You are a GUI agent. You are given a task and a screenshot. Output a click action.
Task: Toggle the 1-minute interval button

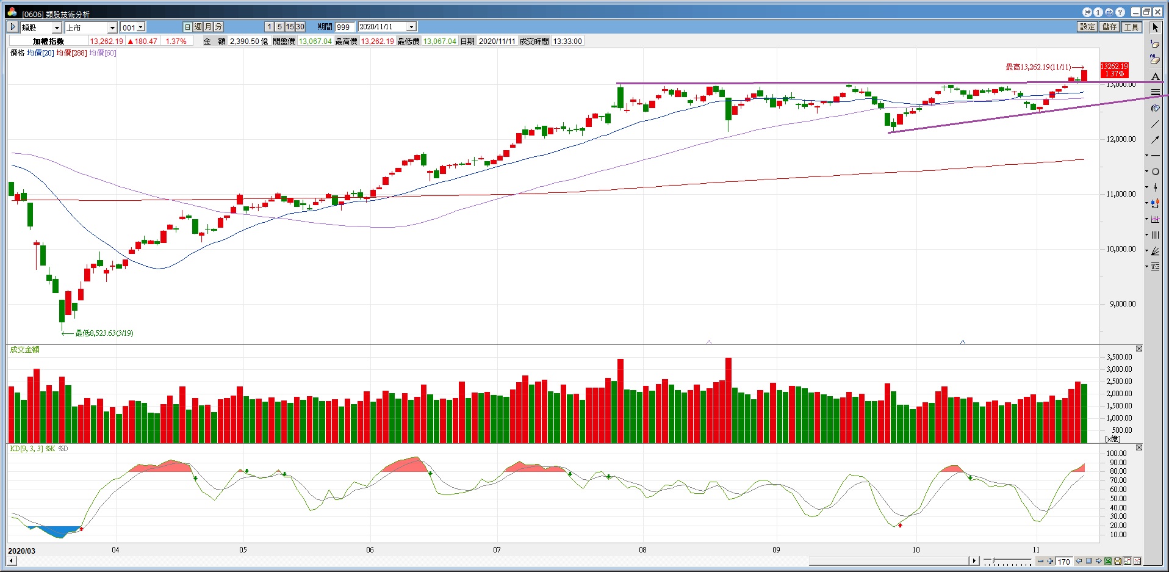pos(269,27)
